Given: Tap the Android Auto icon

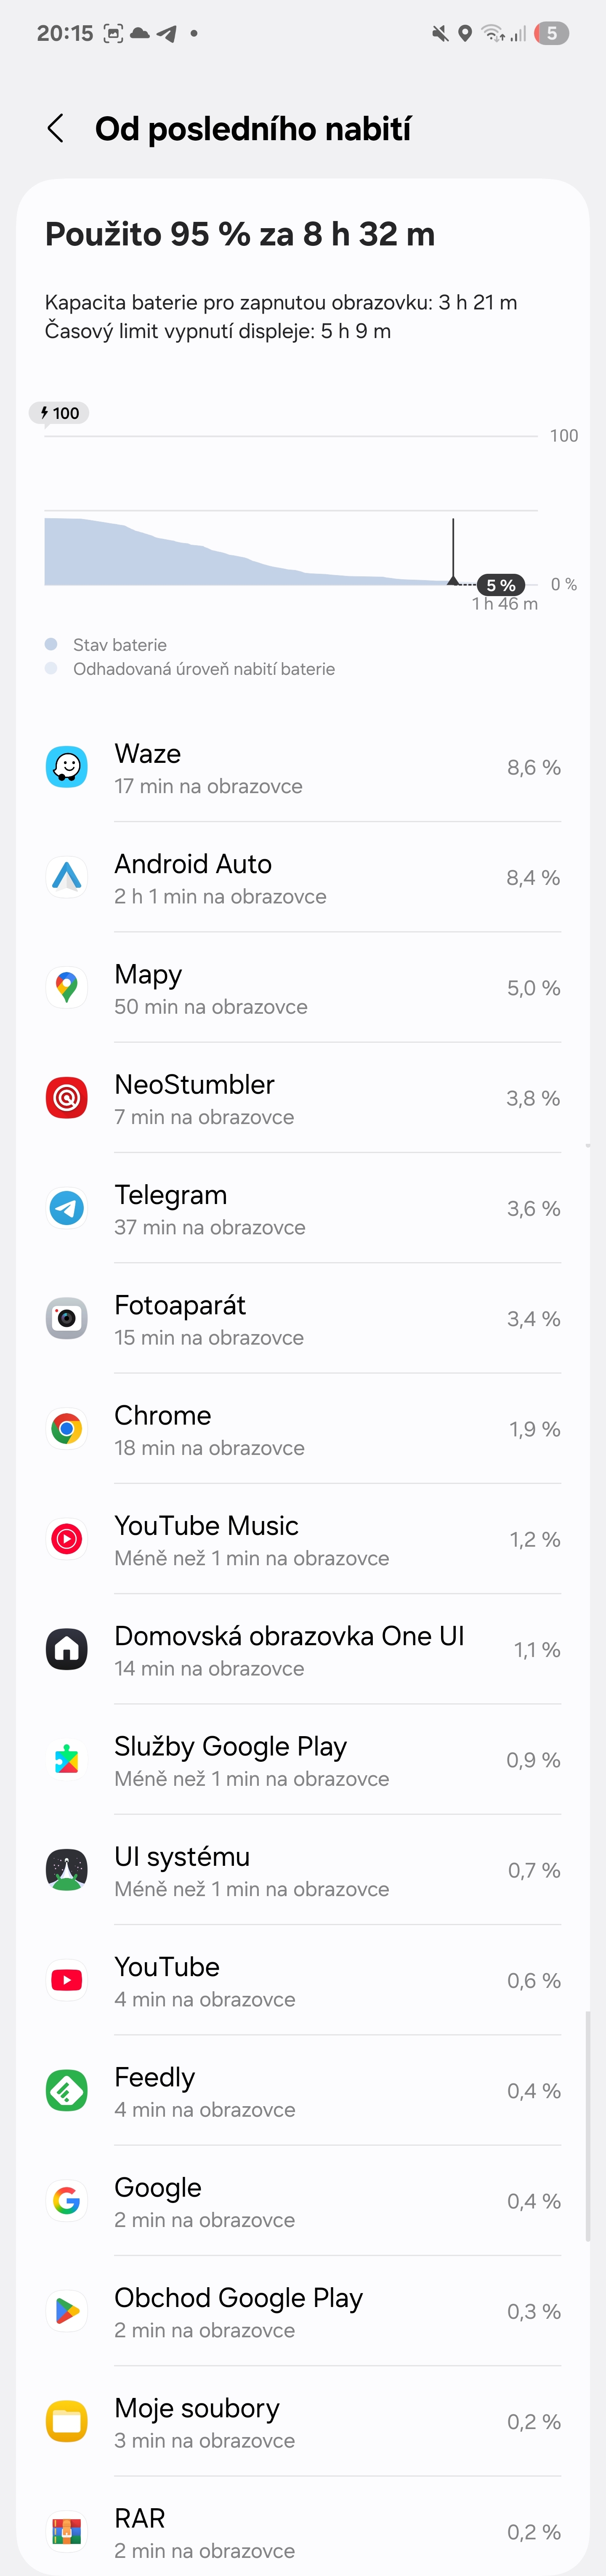Looking at the screenshot, I should point(66,877).
